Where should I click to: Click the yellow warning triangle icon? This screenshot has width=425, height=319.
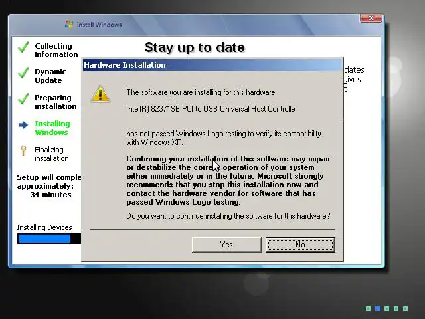tap(100, 94)
